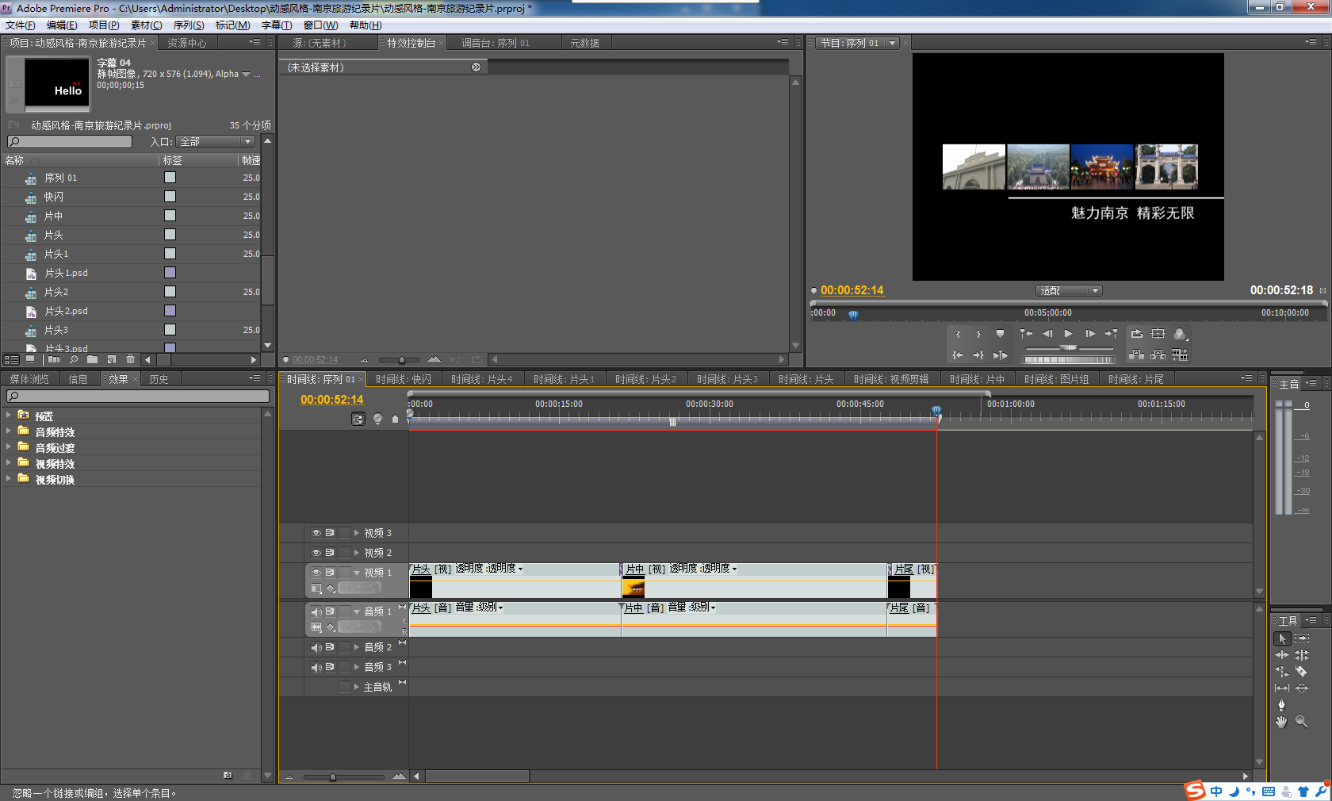Toggle the Snap button in timeline
This screenshot has width=1332, height=801.
(358, 419)
